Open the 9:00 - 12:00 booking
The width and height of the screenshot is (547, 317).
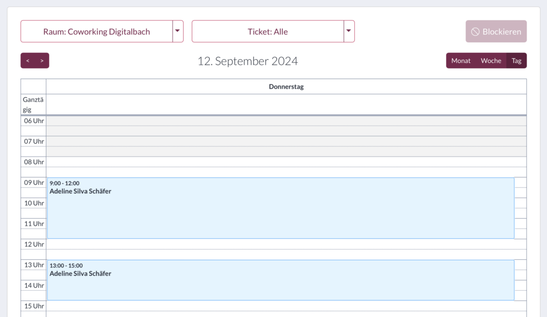coord(280,208)
